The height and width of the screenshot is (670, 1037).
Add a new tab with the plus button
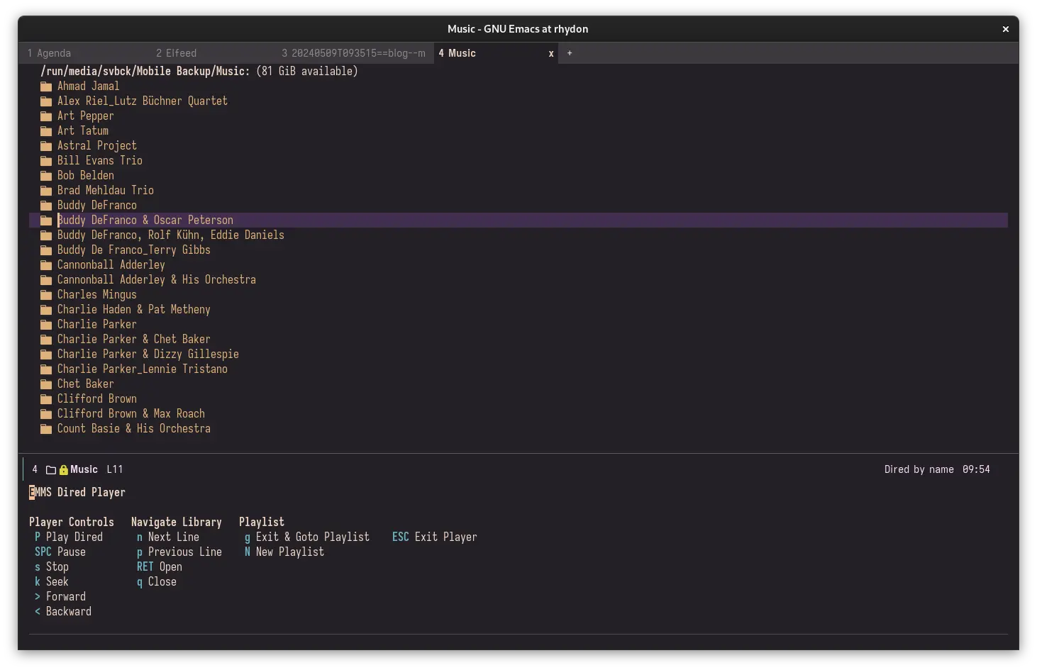pyautogui.click(x=570, y=53)
